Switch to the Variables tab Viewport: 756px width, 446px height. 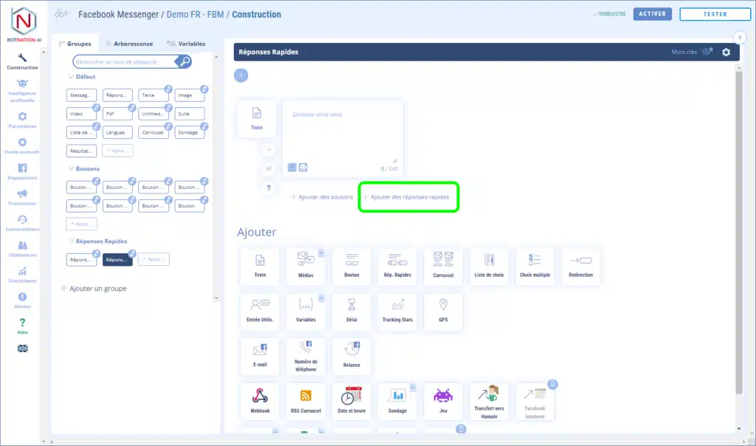pos(186,44)
